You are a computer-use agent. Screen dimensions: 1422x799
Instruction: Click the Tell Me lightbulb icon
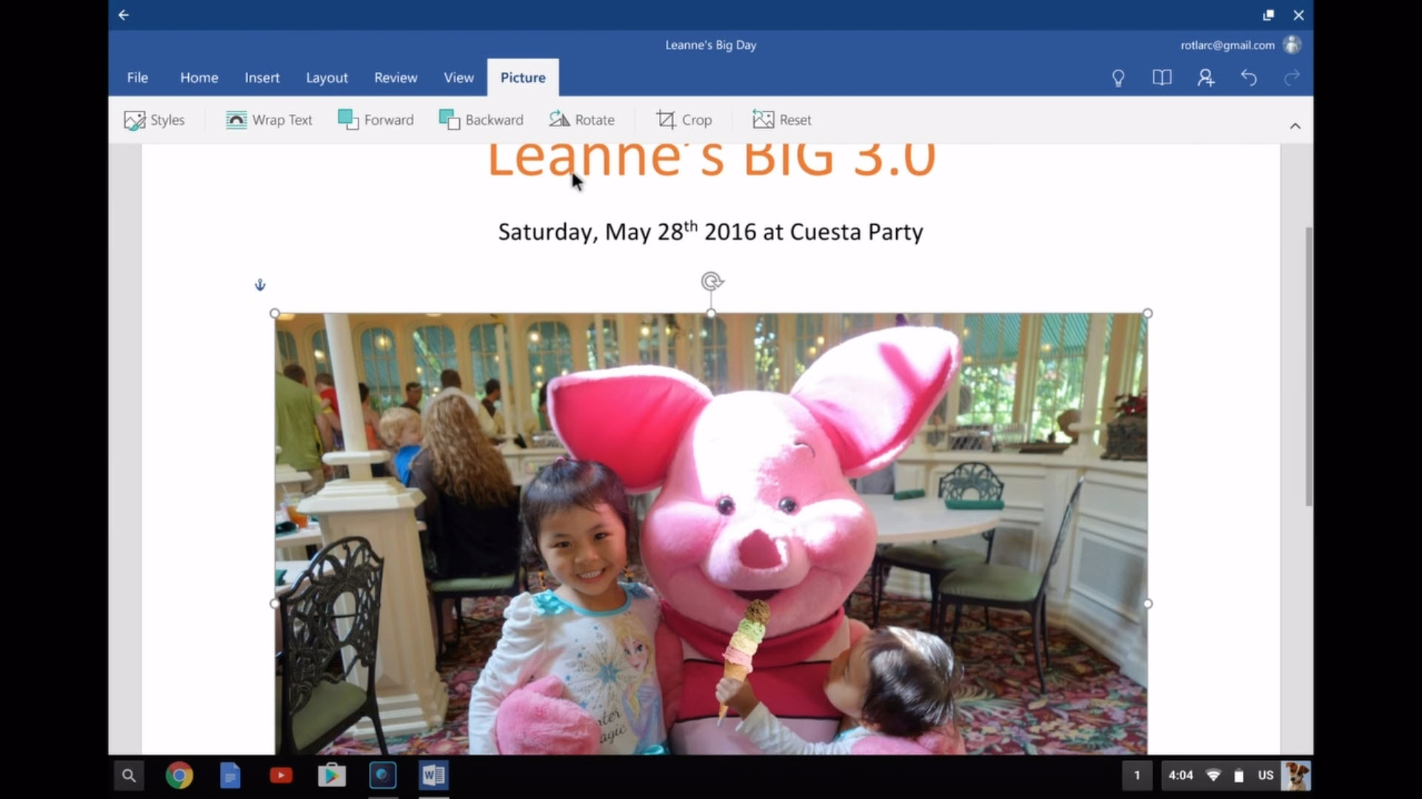pyautogui.click(x=1118, y=78)
